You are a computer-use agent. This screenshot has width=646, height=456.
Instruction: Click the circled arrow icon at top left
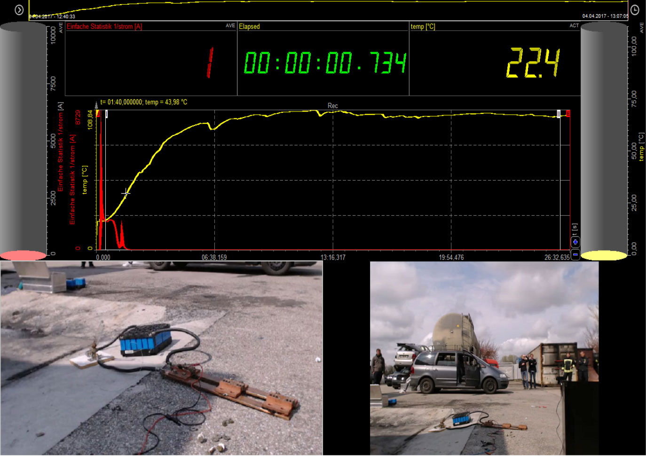pos(19,10)
